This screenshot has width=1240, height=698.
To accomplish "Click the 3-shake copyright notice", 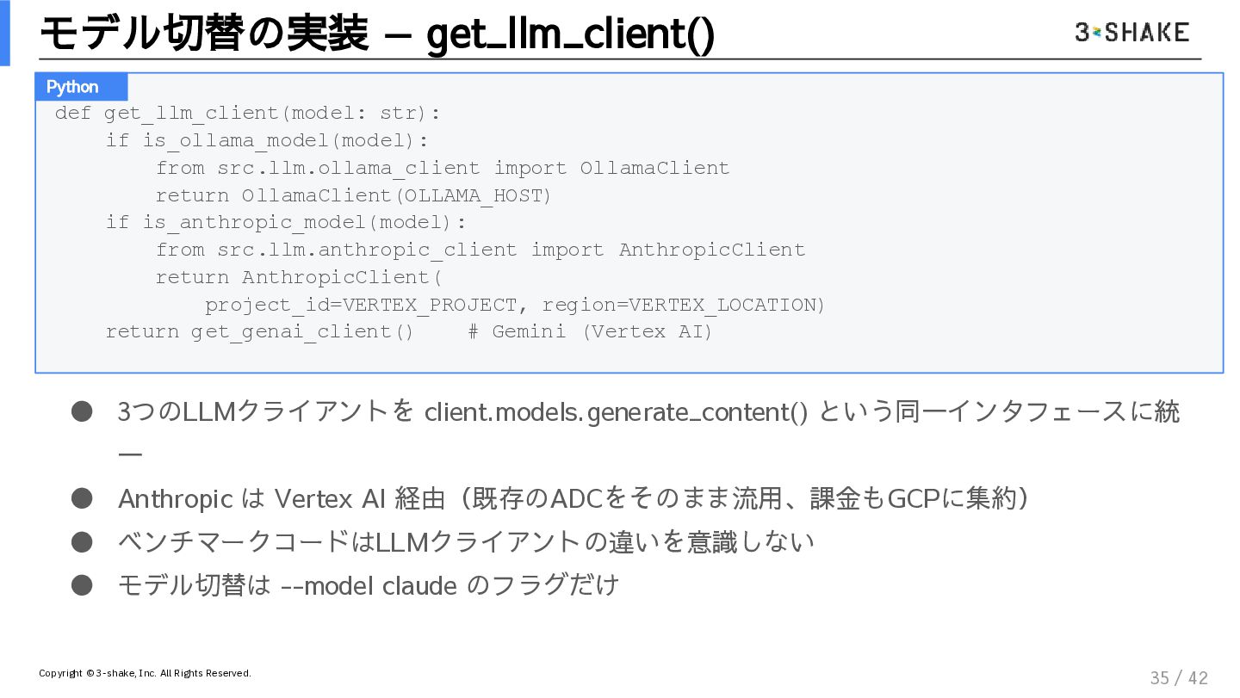I will click(145, 673).
